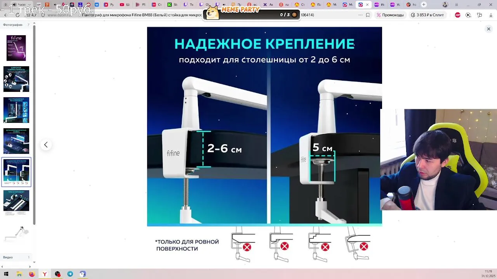Open the media player toolbar icon
The image size is (497, 279).
point(468,15)
